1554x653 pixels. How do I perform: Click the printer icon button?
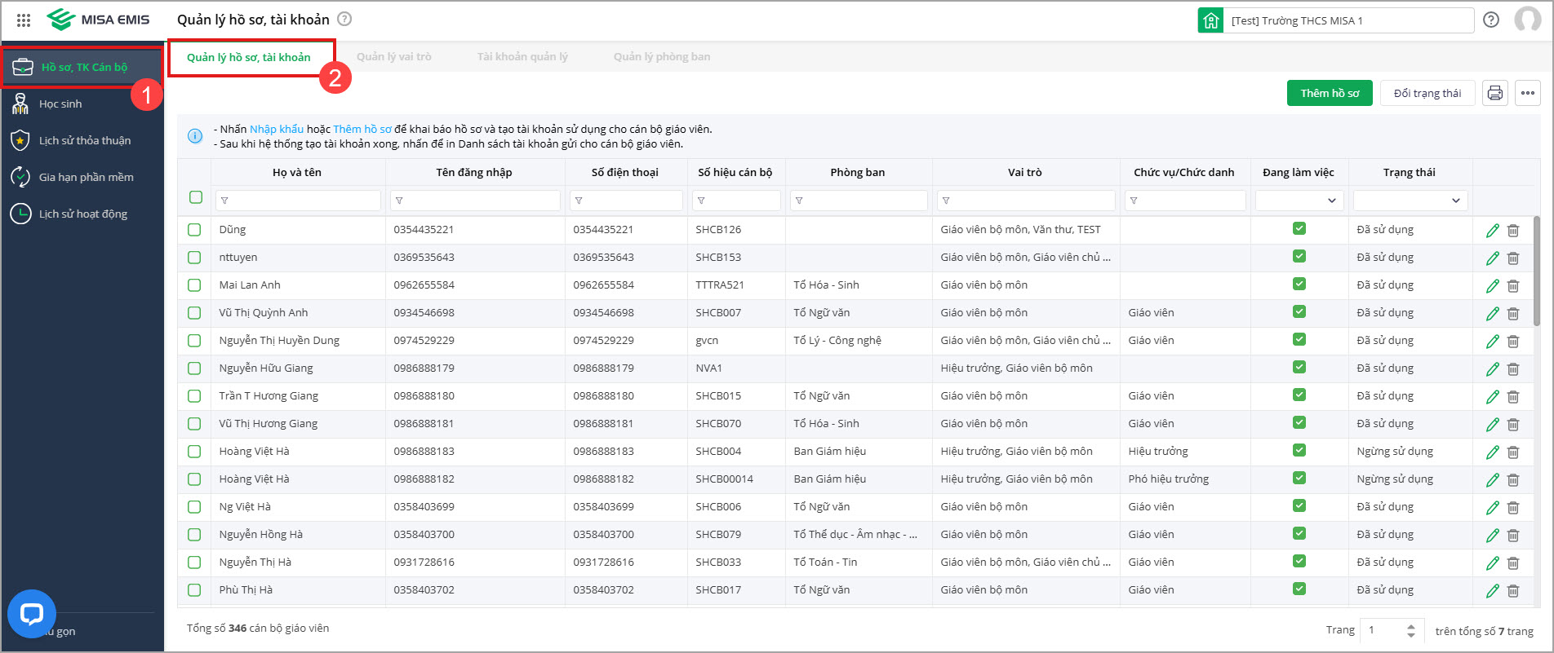coord(1494,93)
